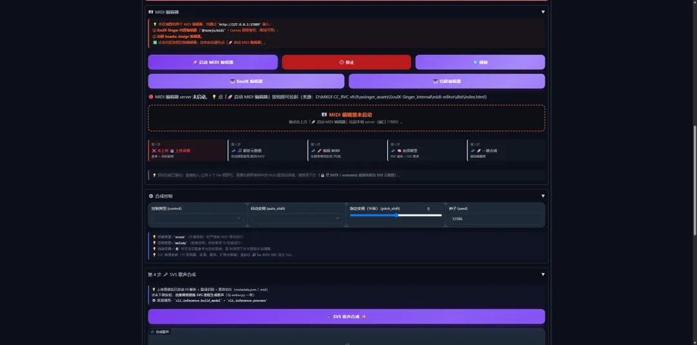The height and width of the screenshot is (345, 697).
Task: Click the sparkle icon on SVS 歌声合成 button
Action: tap(363, 317)
